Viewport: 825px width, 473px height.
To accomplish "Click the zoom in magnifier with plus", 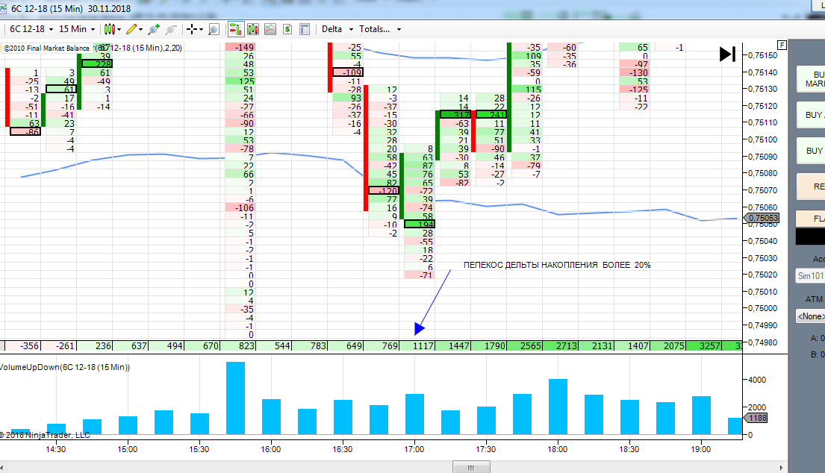I will [x=154, y=29].
